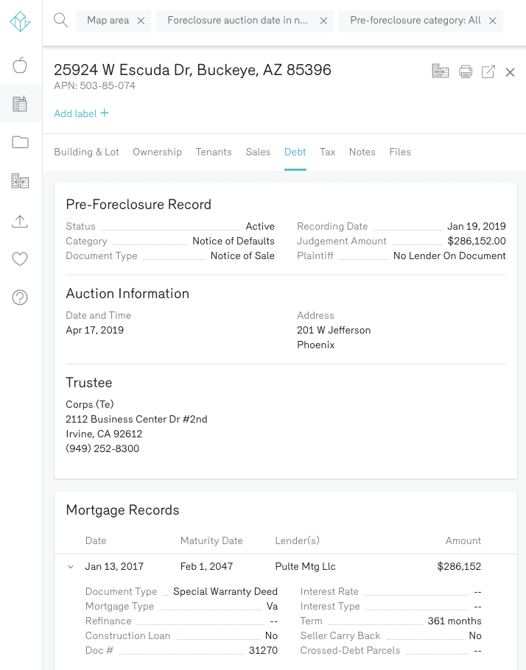Click the app logo in the sidebar

20,22
